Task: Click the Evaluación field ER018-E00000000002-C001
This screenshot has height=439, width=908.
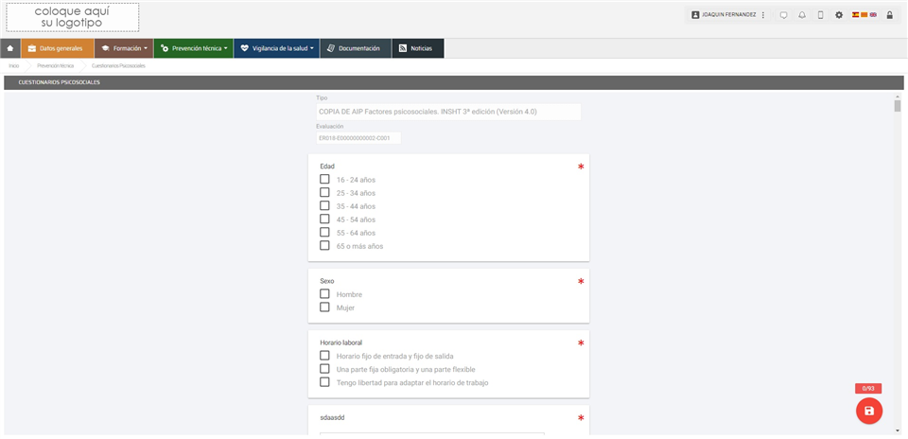Action: tap(358, 138)
